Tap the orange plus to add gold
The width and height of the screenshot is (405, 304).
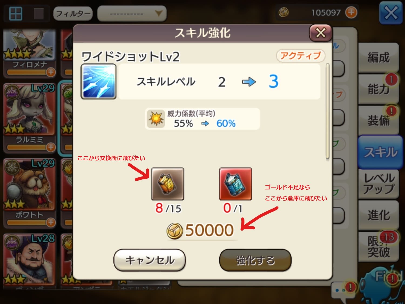pyautogui.click(x=351, y=12)
